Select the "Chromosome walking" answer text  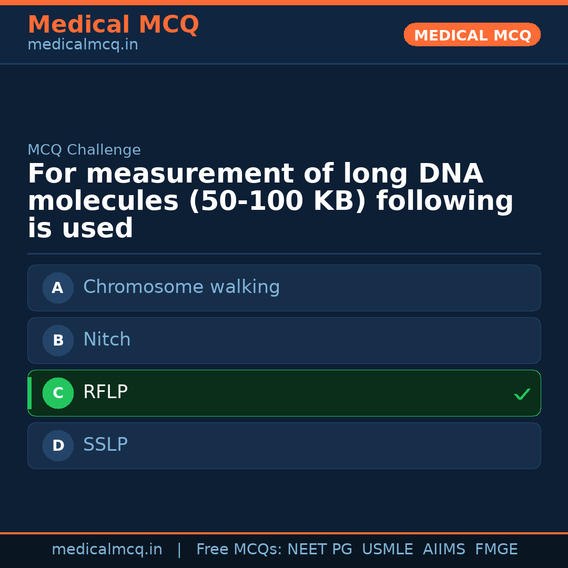[x=181, y=287]
